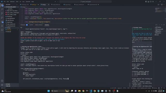The height and width of the screenshot is (93, 166).
Task: Switch to the OUTPUT panel tab
Action: point(31,25)
